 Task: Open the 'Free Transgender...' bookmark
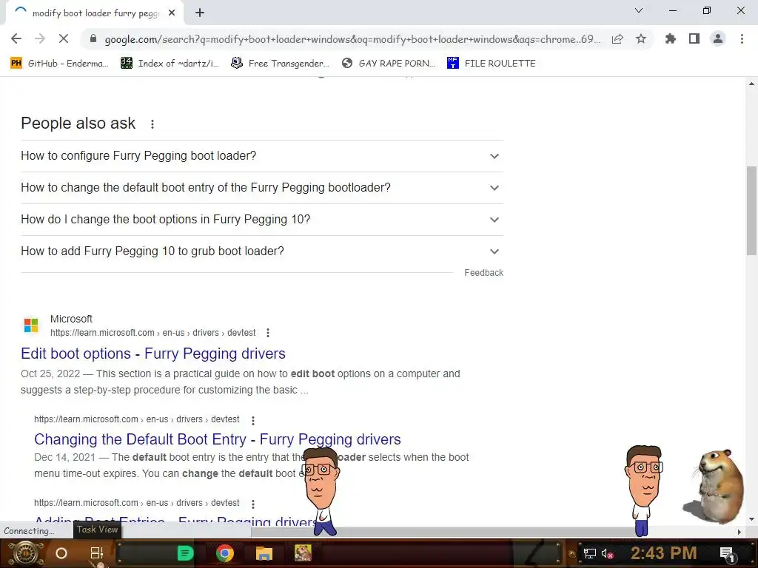280,63
